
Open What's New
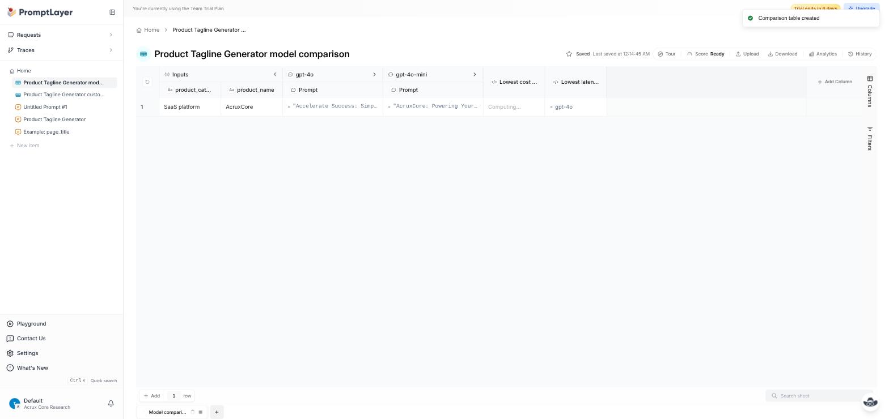[x=32, y=368]
